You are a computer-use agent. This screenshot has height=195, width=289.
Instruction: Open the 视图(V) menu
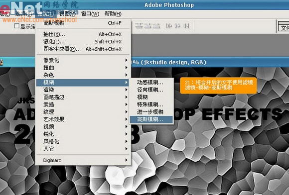pos(67,14)
